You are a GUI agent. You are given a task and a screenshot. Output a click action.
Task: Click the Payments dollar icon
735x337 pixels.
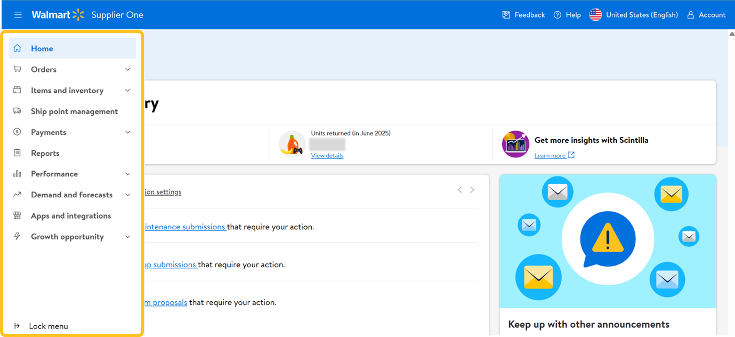click(x=17, y=132)
